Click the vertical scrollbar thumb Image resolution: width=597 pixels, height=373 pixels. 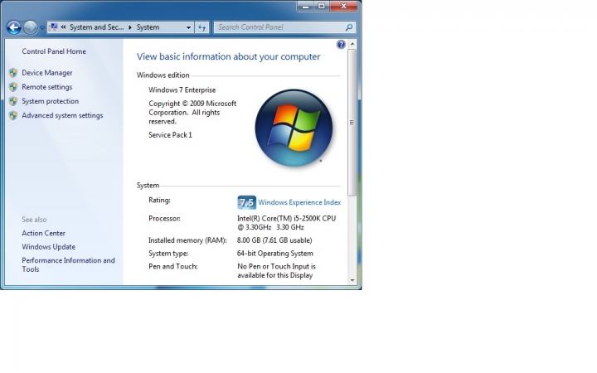point(352,123)
